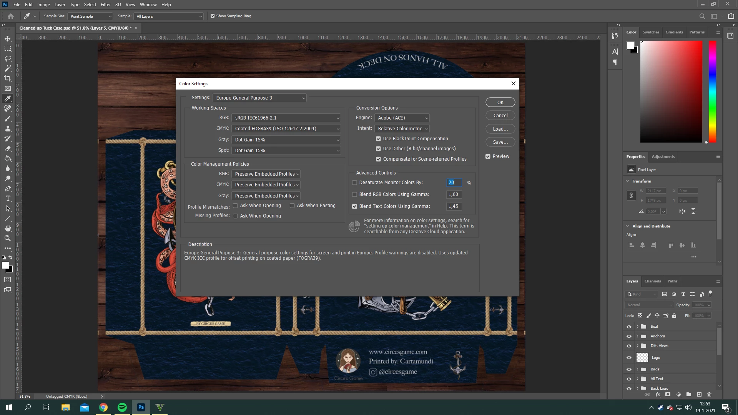Open the CMYK working space dropdown

pyautogui.click(x=286, y=129)
